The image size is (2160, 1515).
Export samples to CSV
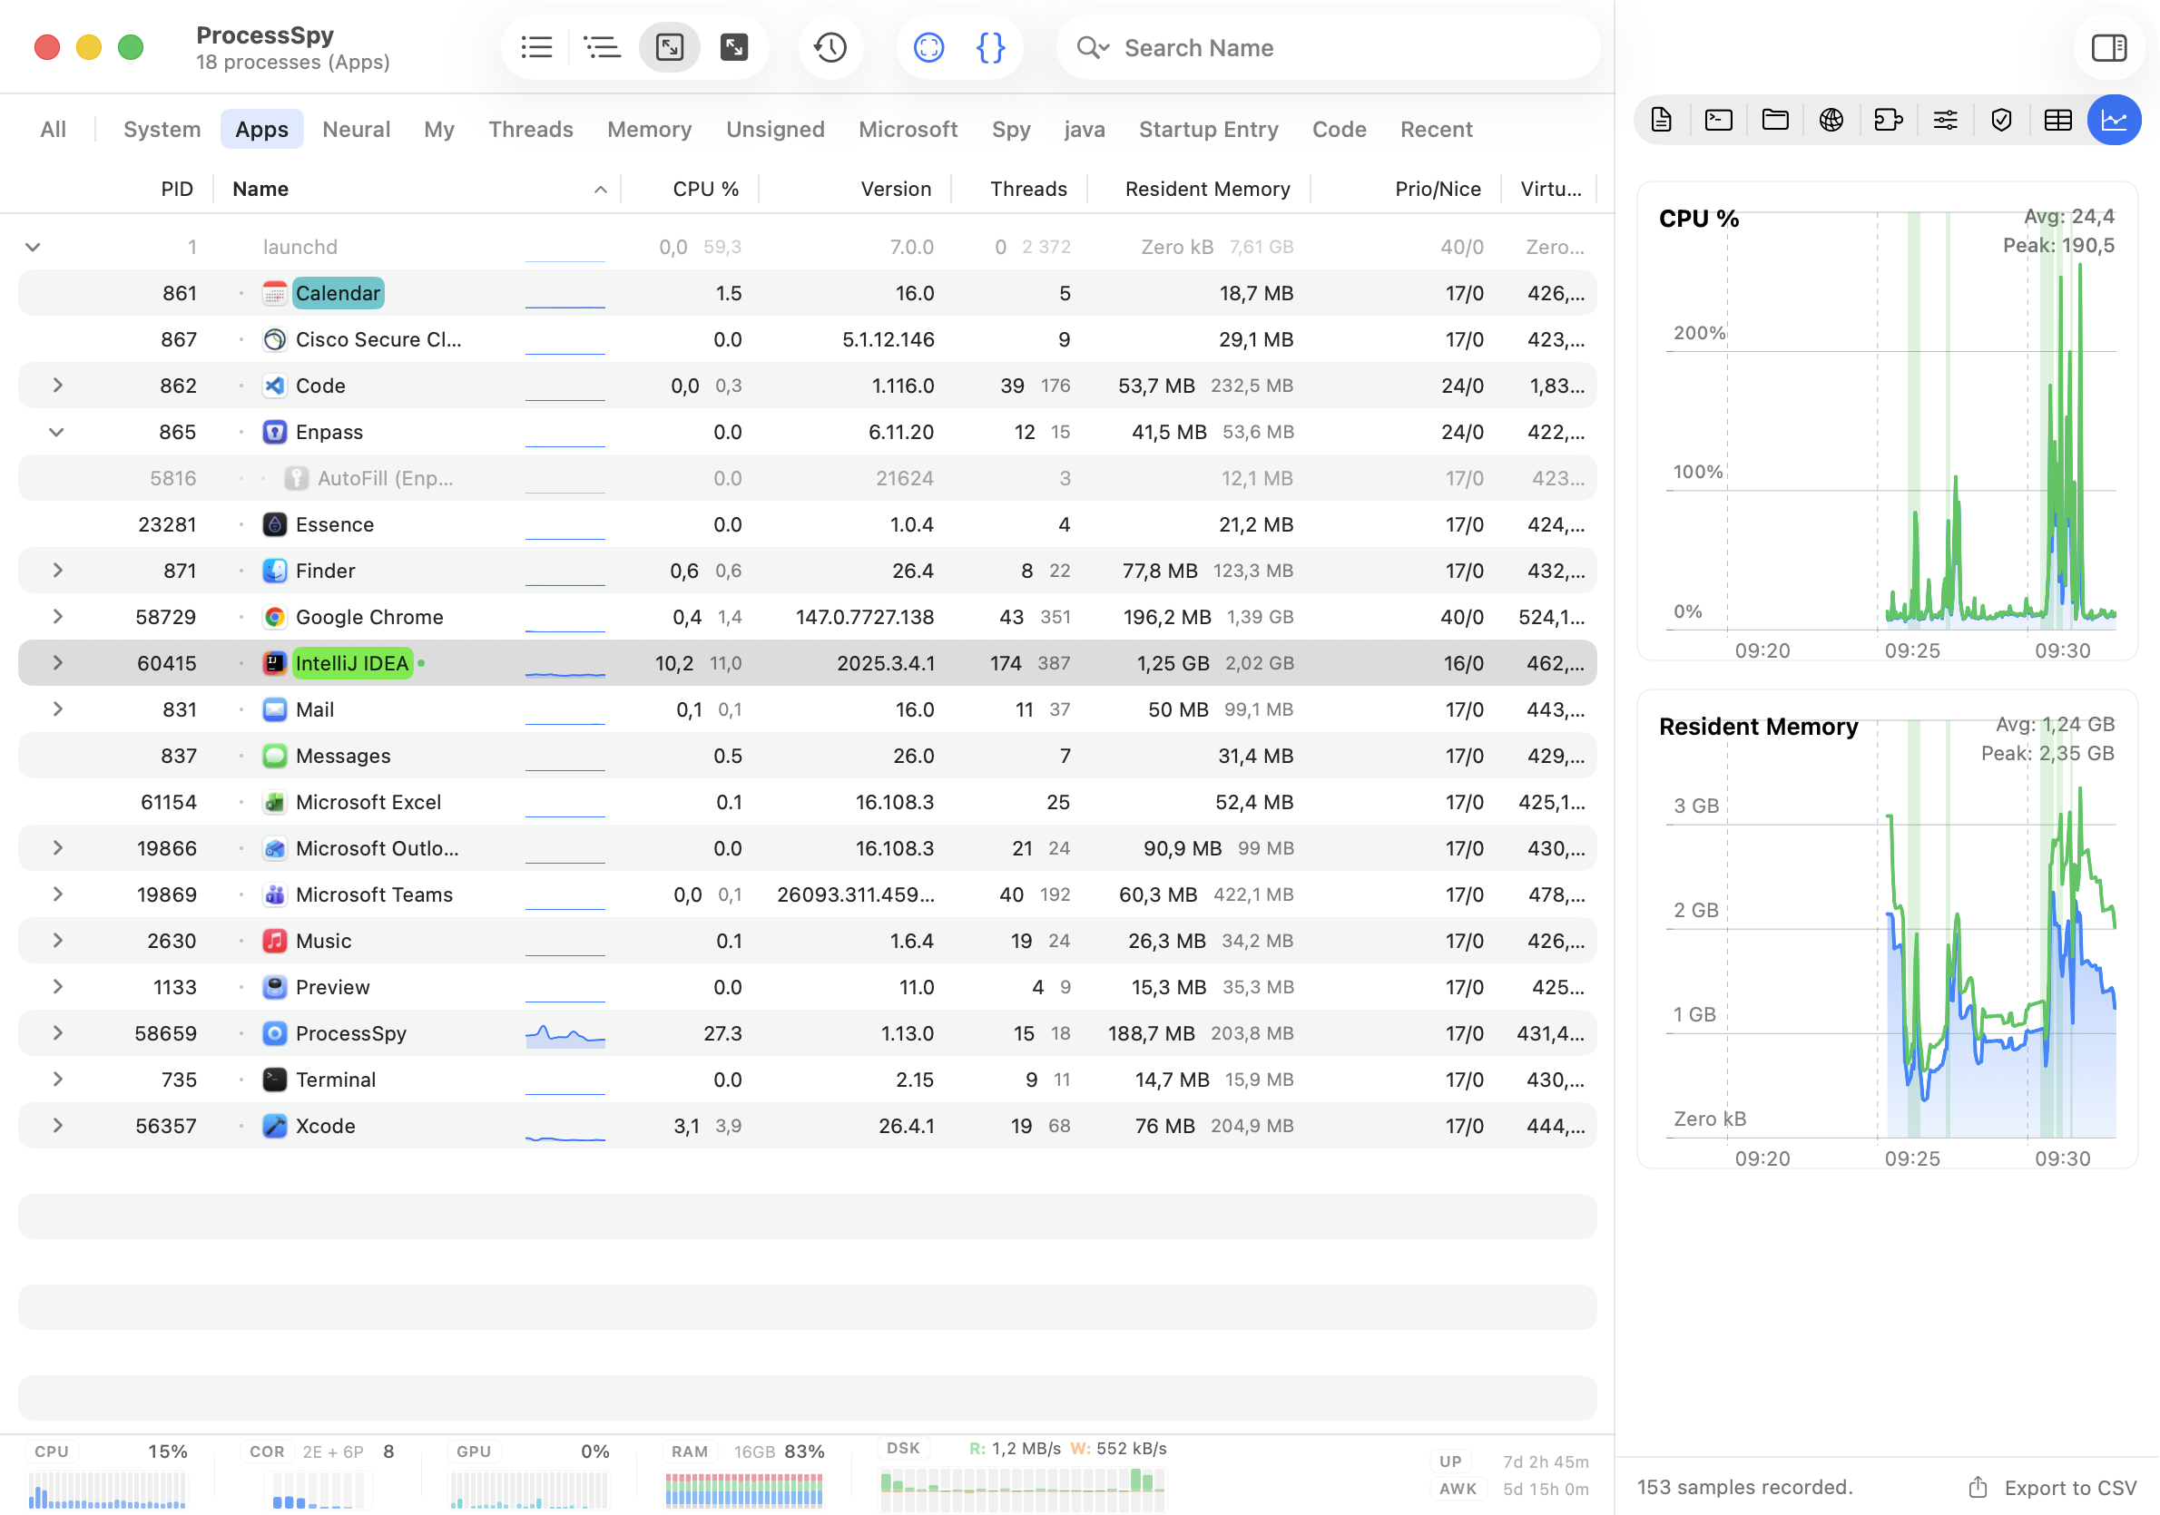[x=2069, y=1488]
